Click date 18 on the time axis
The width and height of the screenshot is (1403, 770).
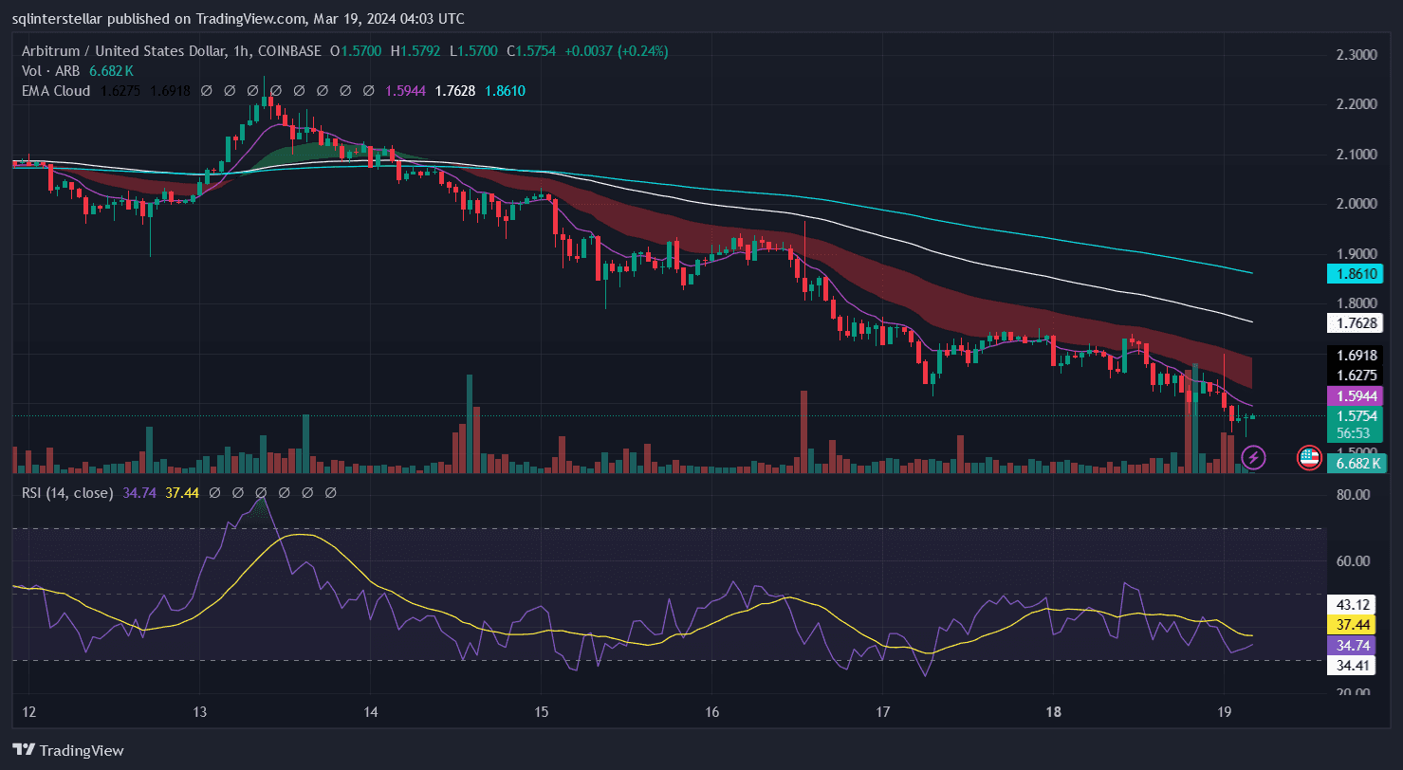pyautogui.click(x=1053, y=711)
